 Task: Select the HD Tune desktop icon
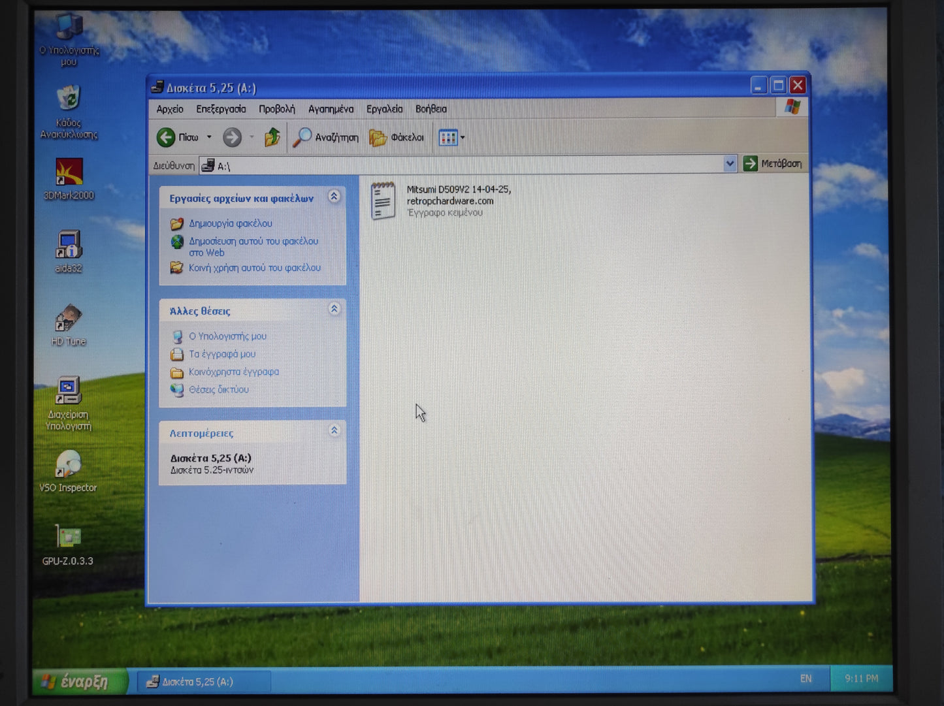pyautogui.click(x=69, y=319)
